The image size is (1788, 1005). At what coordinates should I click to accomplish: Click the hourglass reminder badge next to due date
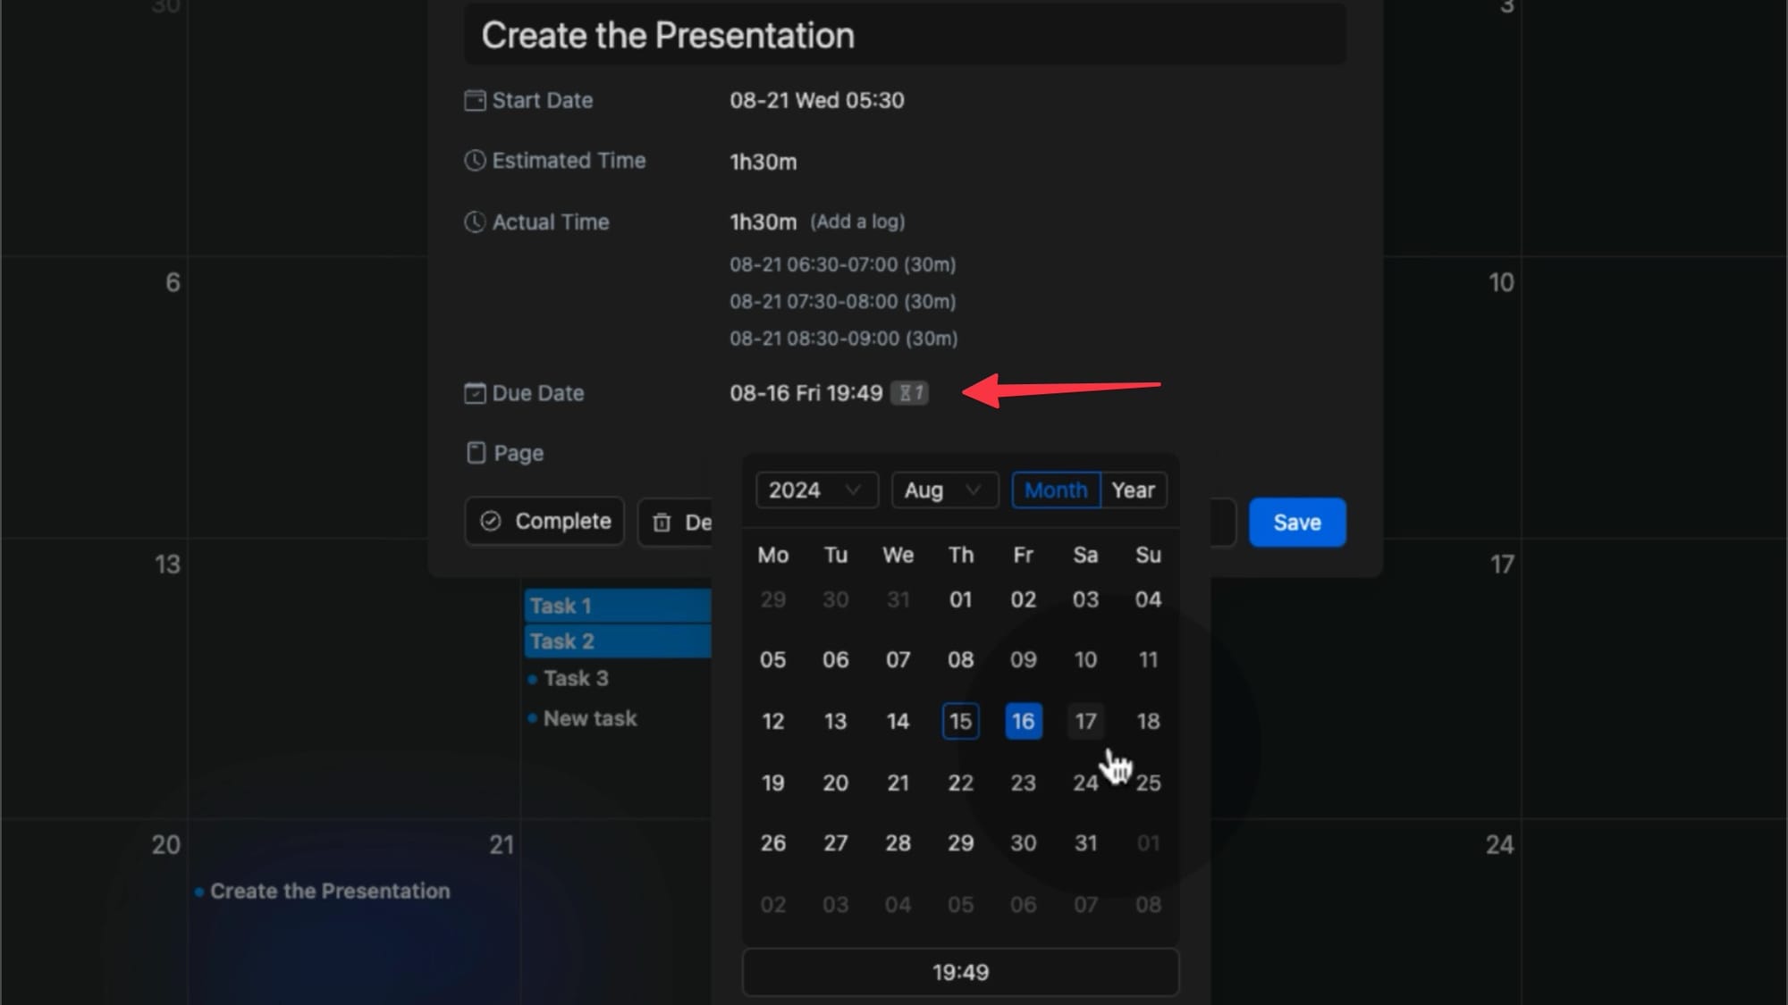[909, 393]
